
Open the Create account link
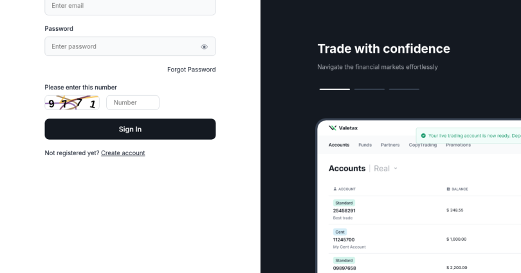pos(123,153)
